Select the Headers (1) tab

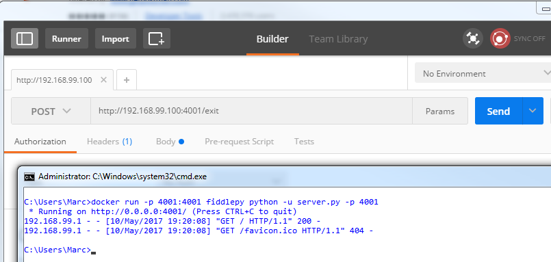point(110,142)
